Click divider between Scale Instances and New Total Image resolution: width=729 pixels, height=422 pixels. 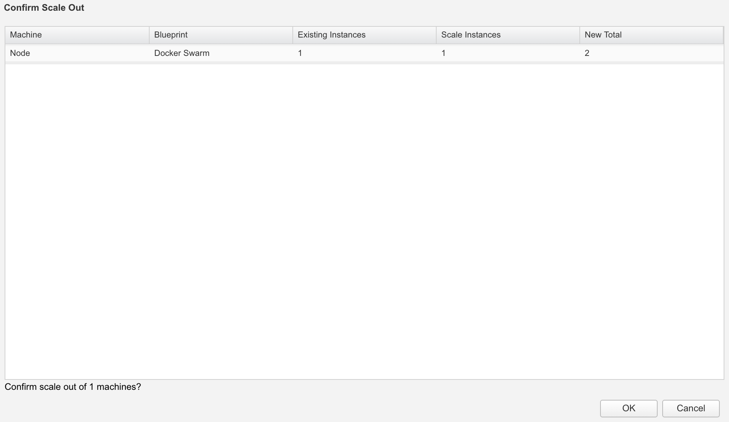[580, 35]
